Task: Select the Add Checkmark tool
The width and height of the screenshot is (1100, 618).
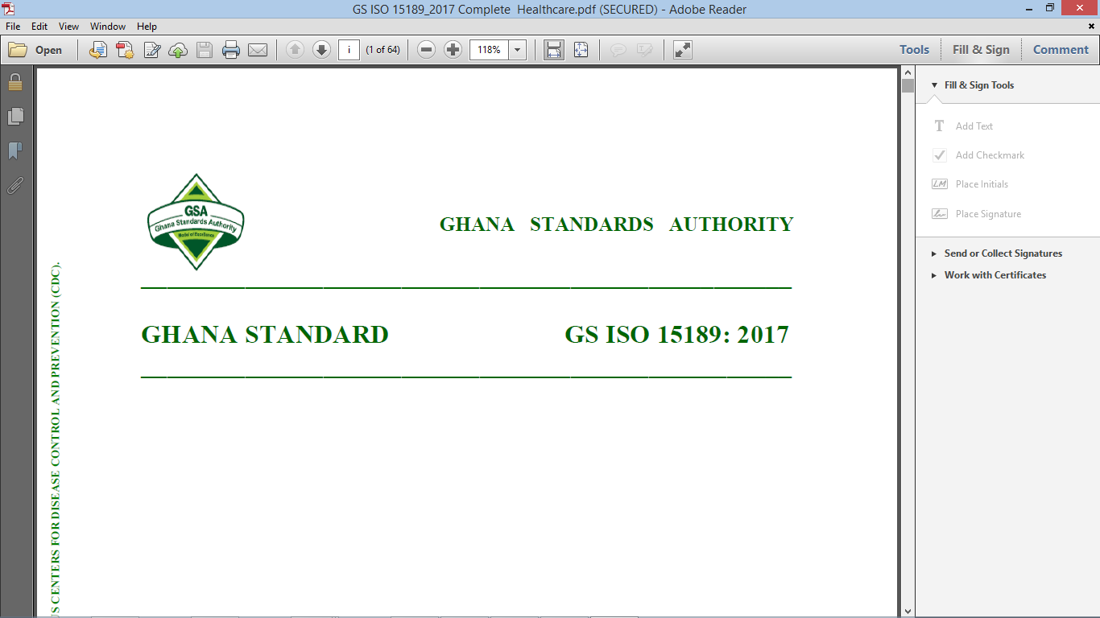Action: (x=978, y=155)
